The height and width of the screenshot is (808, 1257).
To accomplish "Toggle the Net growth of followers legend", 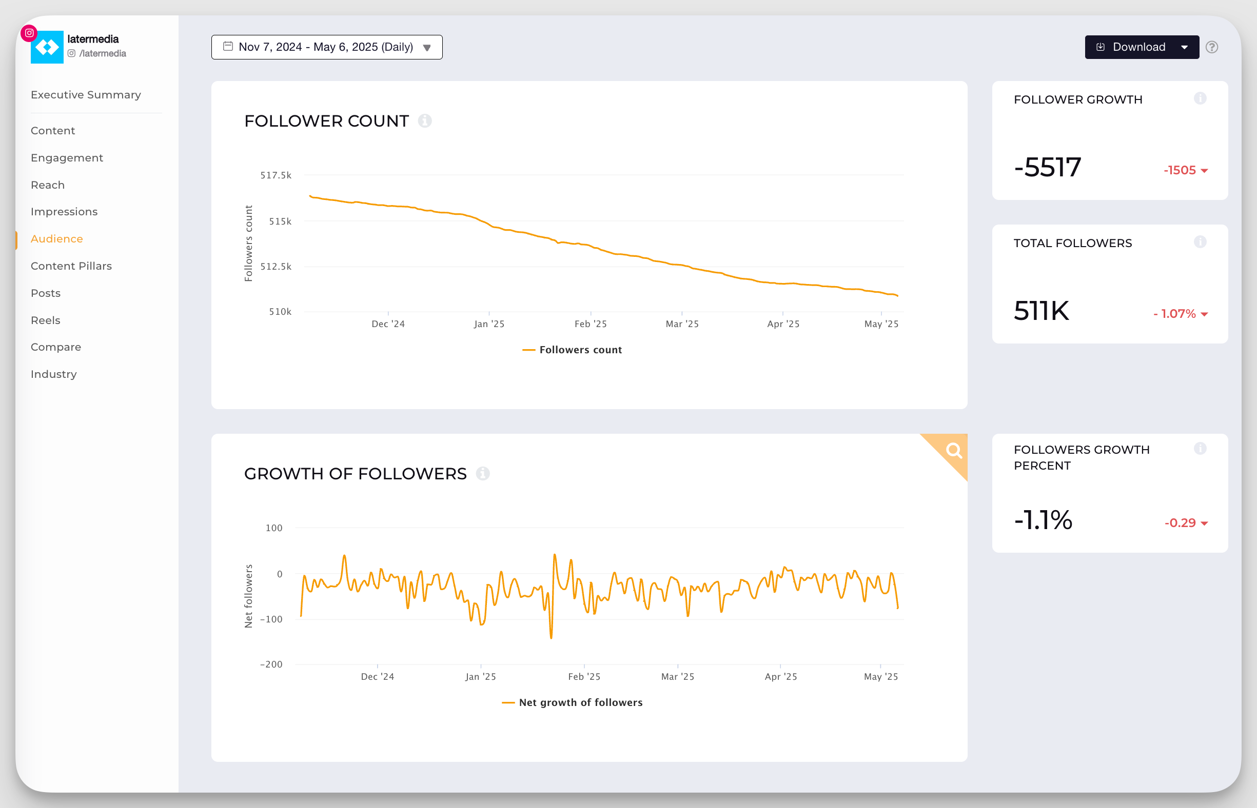I will point(572,702).
